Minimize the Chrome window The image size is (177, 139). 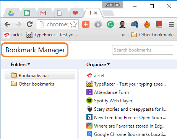[135, 6]
